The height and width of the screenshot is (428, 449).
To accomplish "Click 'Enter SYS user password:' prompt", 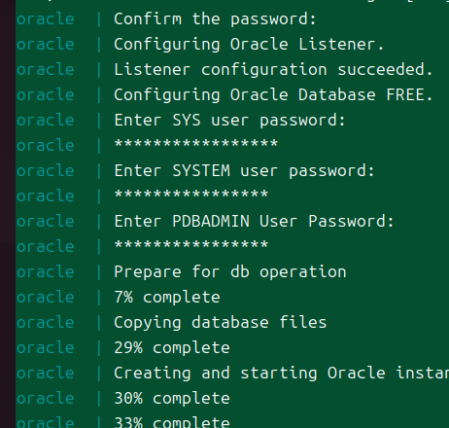I will coord(229,121).
